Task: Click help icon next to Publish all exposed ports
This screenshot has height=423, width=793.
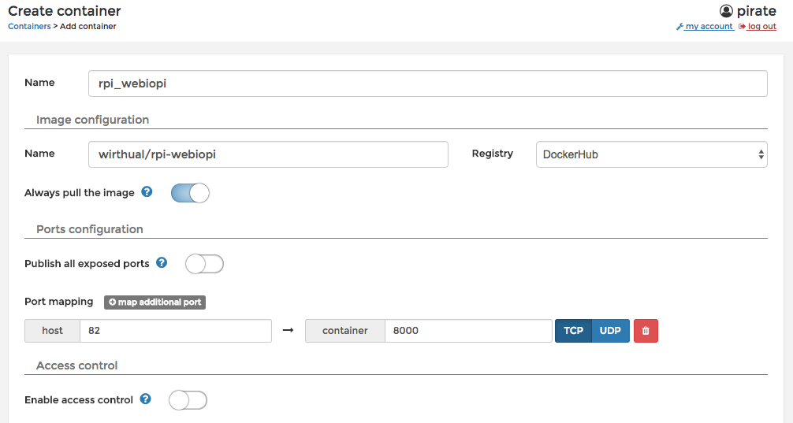Action: pyautogui.click(x=162, y=262)
